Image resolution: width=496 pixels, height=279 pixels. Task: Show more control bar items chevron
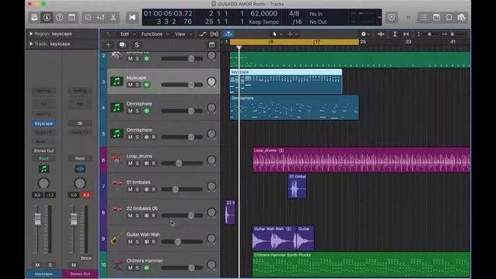click(x=408, y=17)
